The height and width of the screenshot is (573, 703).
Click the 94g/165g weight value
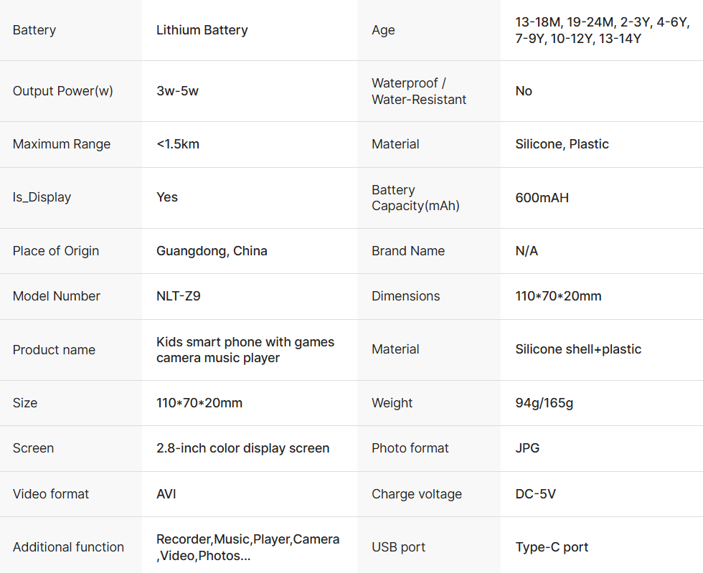click(544, 403)
